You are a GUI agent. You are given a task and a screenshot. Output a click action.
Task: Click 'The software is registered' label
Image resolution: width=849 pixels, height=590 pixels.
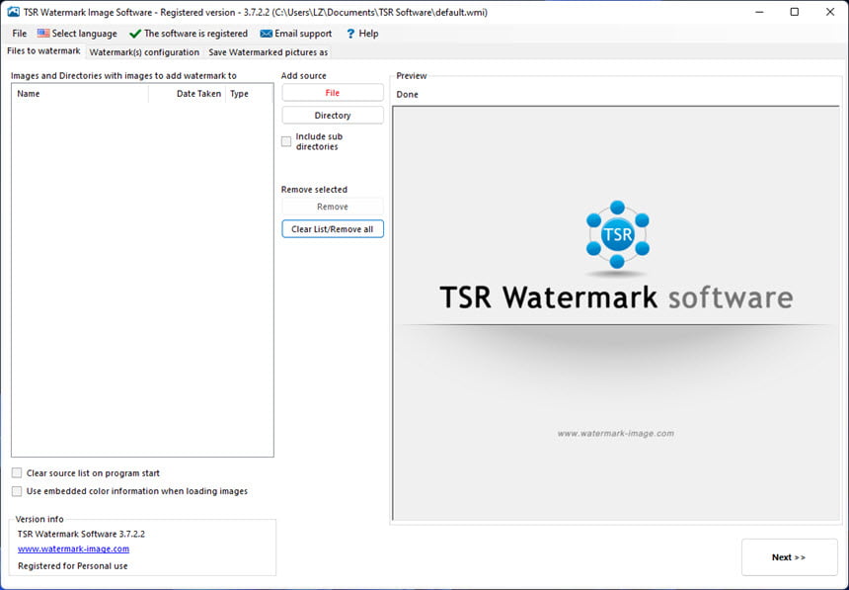click(195, 34)
